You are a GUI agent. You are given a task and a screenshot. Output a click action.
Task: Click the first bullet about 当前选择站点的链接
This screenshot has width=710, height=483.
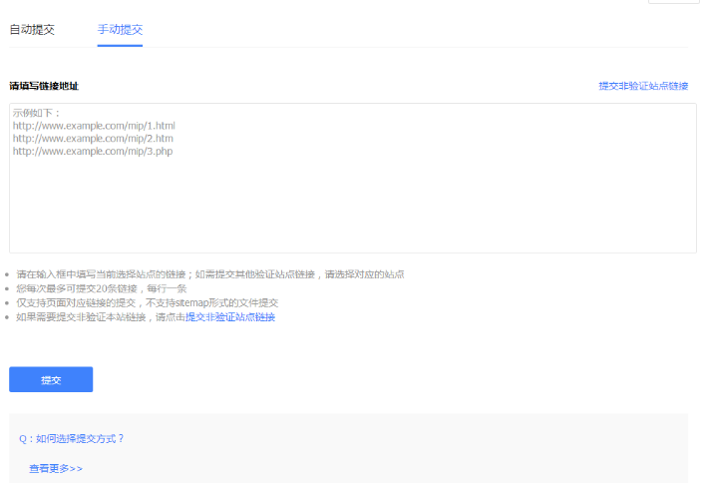click(x=209, y=273)
